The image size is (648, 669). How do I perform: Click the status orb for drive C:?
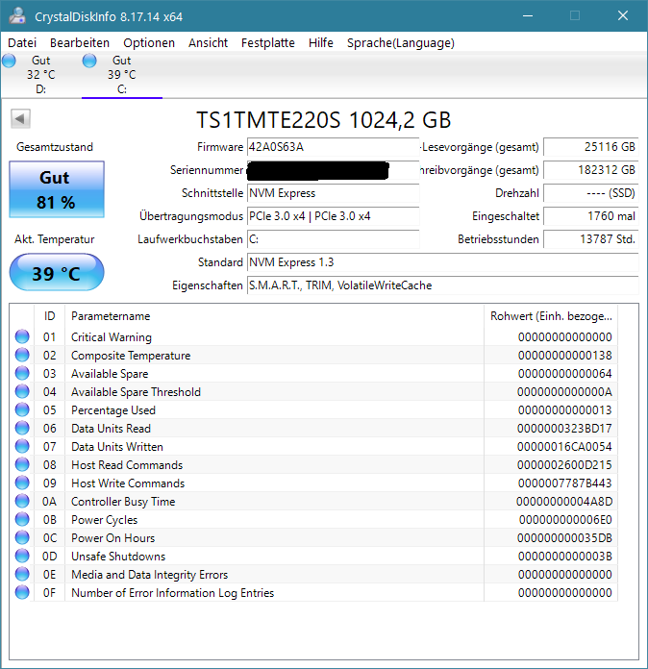[89, 61]
